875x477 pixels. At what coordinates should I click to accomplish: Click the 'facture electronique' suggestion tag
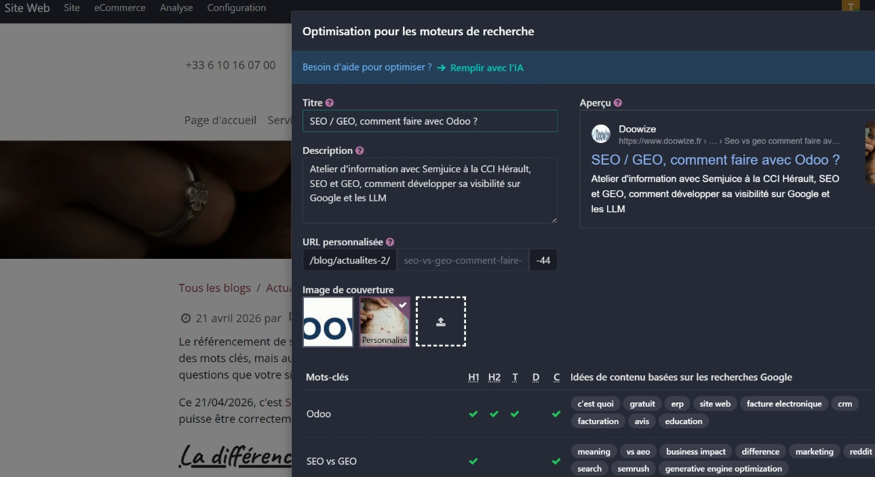784,404
